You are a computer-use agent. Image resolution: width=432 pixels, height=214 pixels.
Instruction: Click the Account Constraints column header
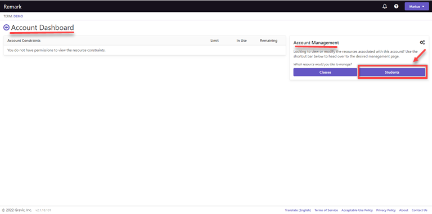24,41
